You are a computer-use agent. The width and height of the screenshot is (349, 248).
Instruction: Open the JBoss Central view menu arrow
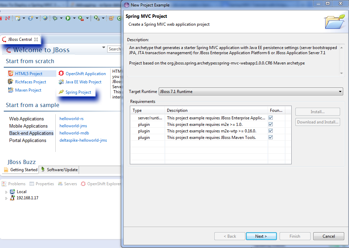103,47
